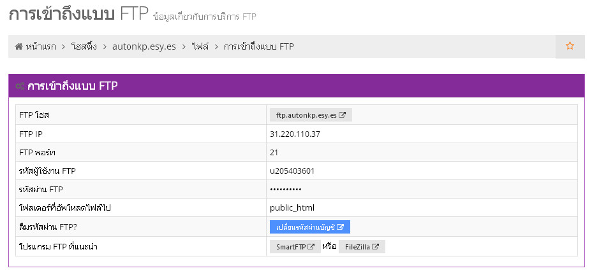
Task: Go to หน้าแรก in the breadcrumb
Action: 41,46
